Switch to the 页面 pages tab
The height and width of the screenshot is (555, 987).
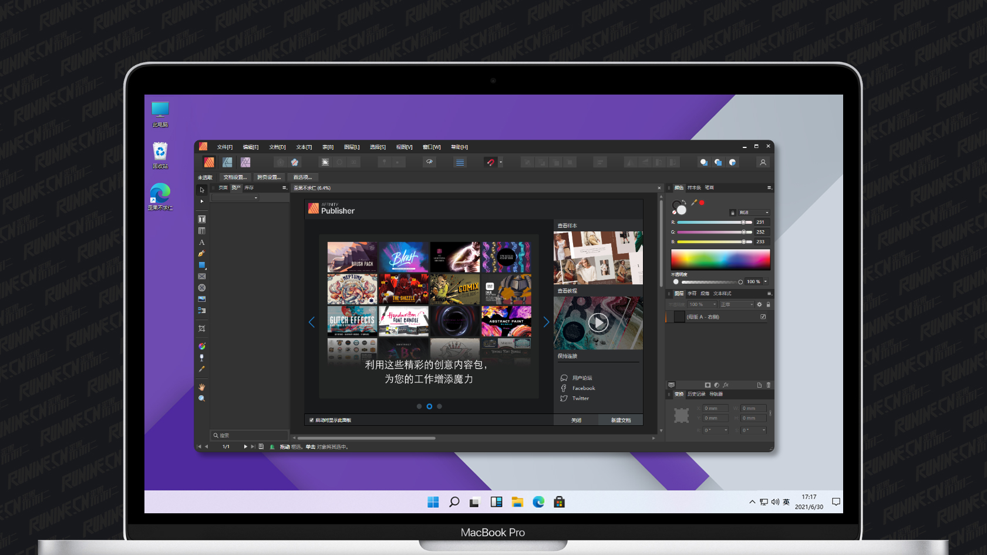tap(223, 188)
